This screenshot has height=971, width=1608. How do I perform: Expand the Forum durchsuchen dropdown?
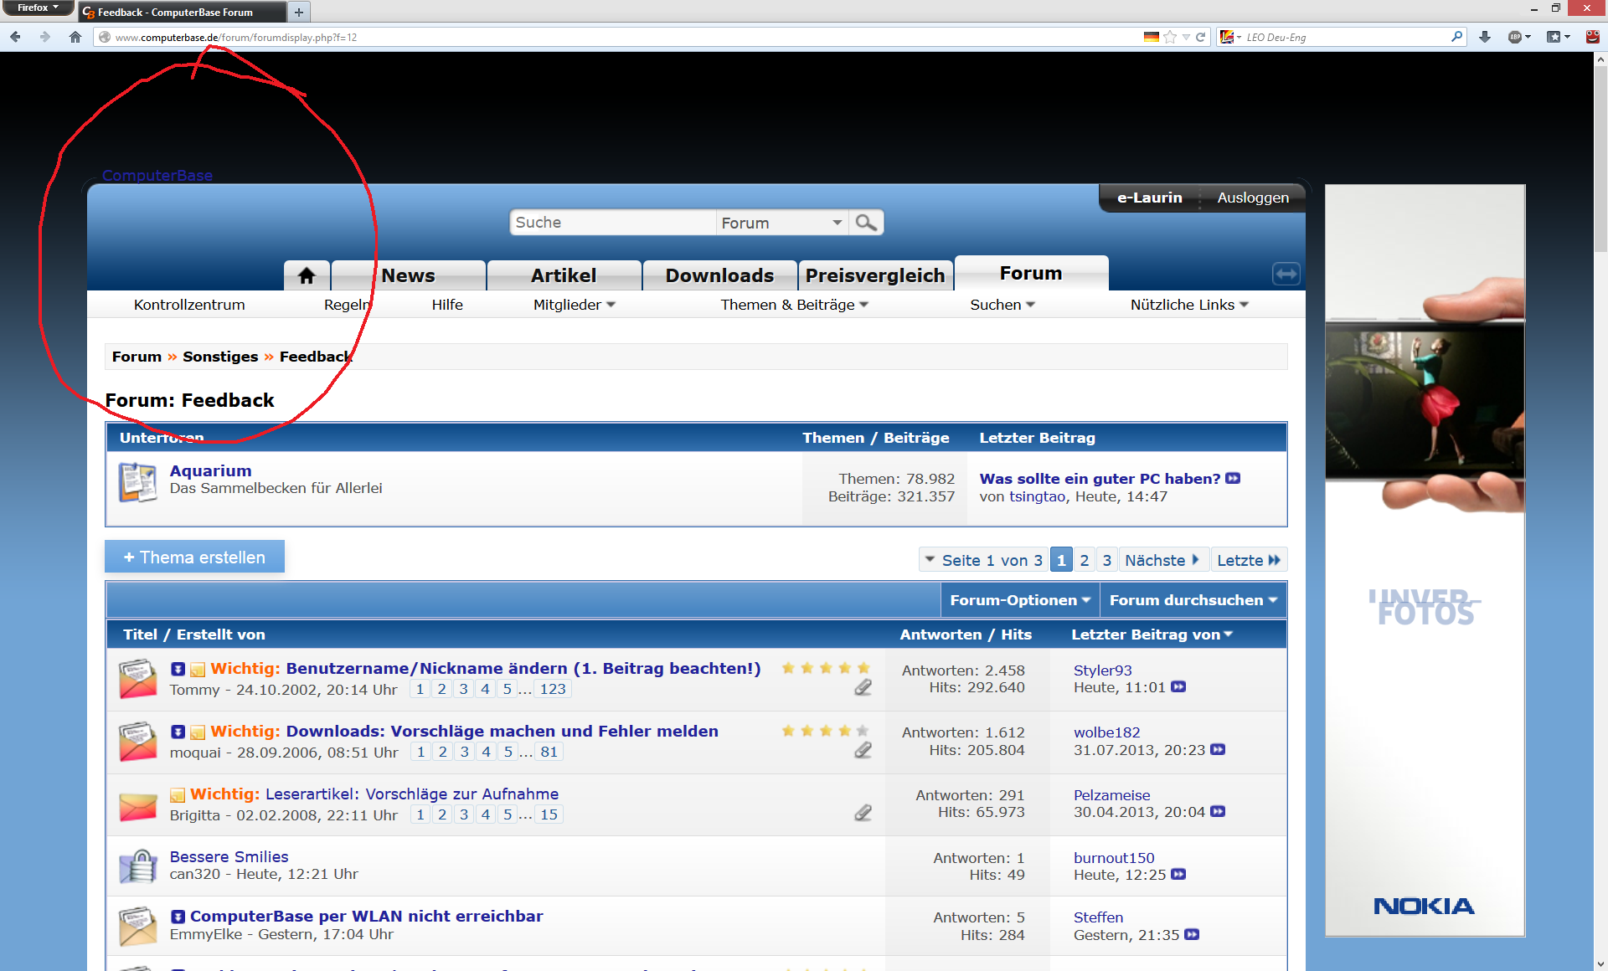tap(1193, 600)
